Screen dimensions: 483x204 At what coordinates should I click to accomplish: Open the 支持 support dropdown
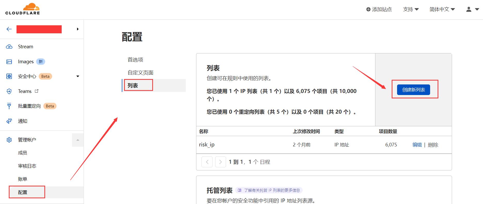[411, 9]
